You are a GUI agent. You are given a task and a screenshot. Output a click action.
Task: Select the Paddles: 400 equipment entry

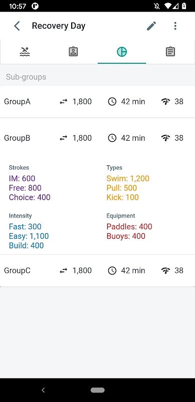point(129,227)
